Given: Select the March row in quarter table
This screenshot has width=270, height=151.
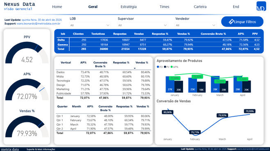Looking at the screenshot, I should [103, 124].
